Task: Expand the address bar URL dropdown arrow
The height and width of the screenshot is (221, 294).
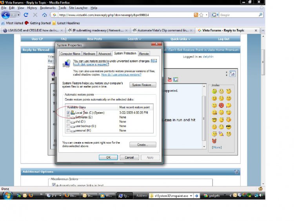Action: click(207, 15)
